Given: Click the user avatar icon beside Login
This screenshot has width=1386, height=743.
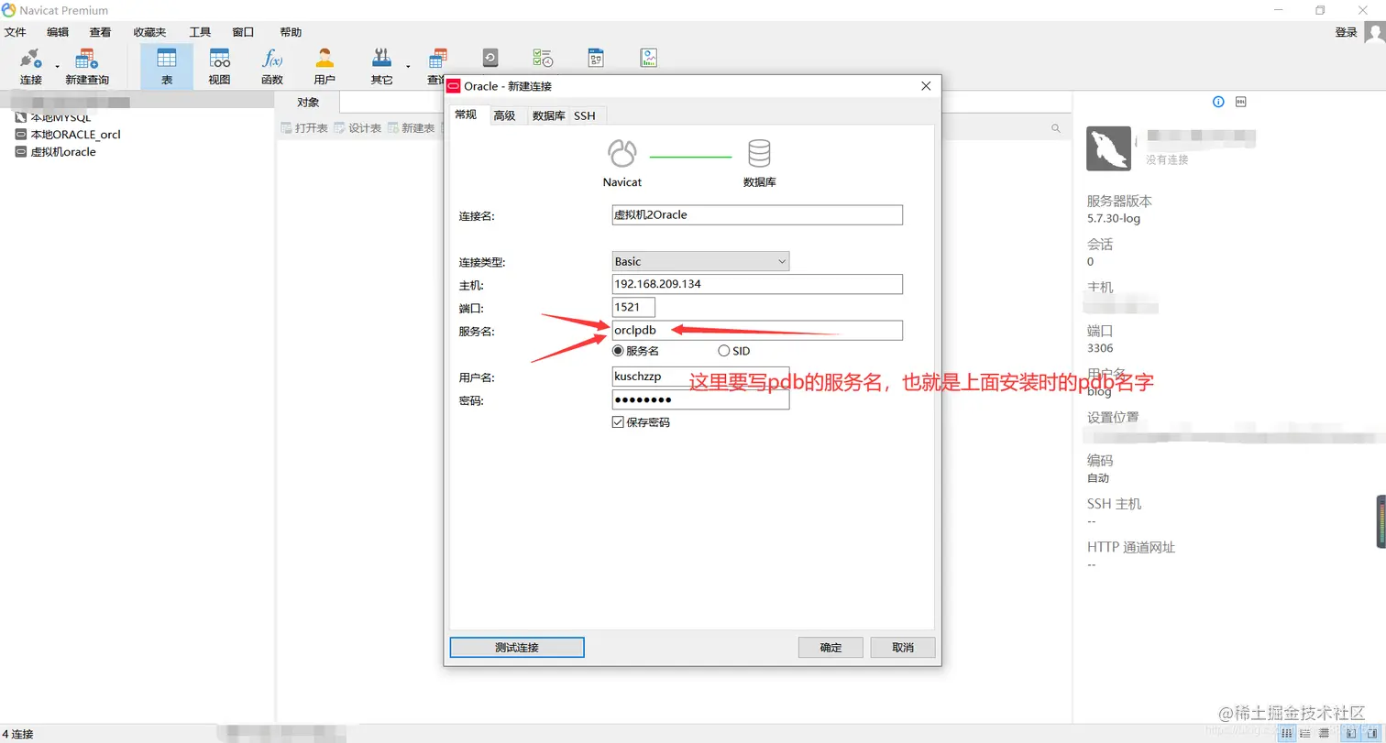Looking at the screenshot, I should [1374, 33].
